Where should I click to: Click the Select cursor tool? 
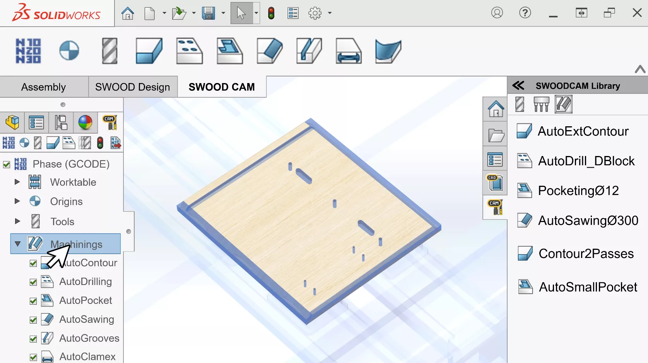(x=241, y=13)
